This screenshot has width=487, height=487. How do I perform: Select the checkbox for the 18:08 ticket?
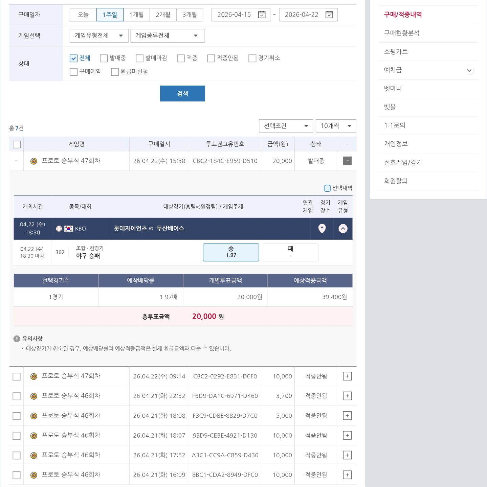click(17, 416)
